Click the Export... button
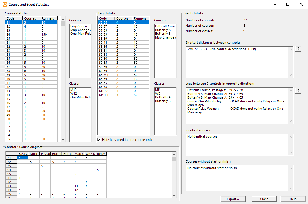The height and width of the screenshot is (204, 308). [233, 199]
